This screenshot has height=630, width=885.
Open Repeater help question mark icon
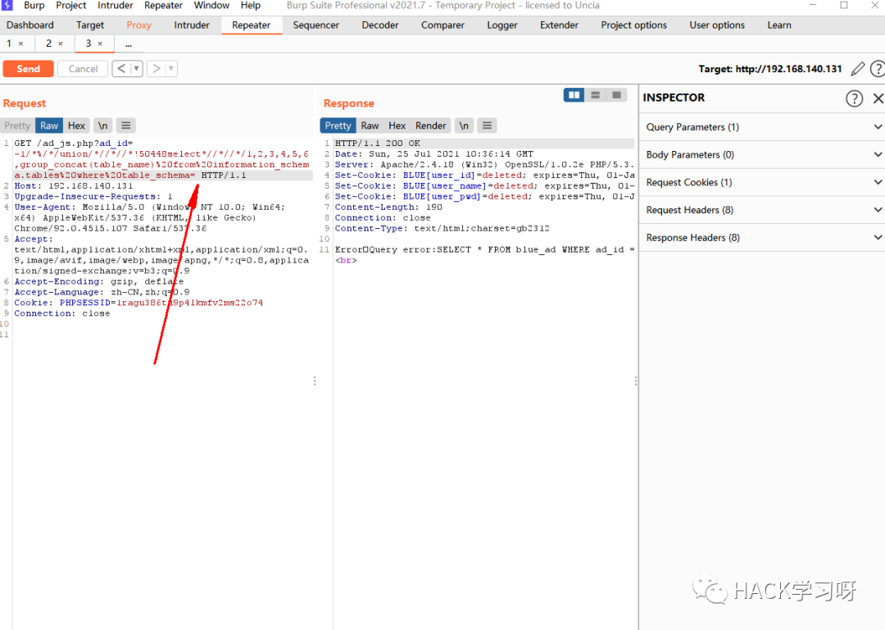[878, 69]
